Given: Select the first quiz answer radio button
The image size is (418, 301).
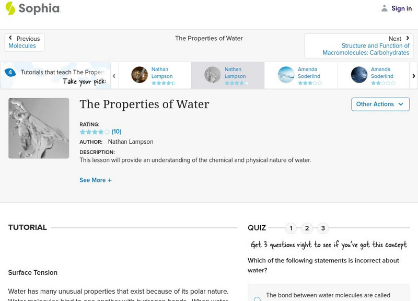Looking at the screenshot, I should (x=257, y=299).
